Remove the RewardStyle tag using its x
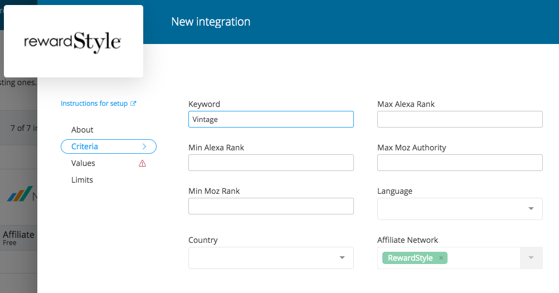The height and width of the screenshot is (293, 559). tap(441, 258)
